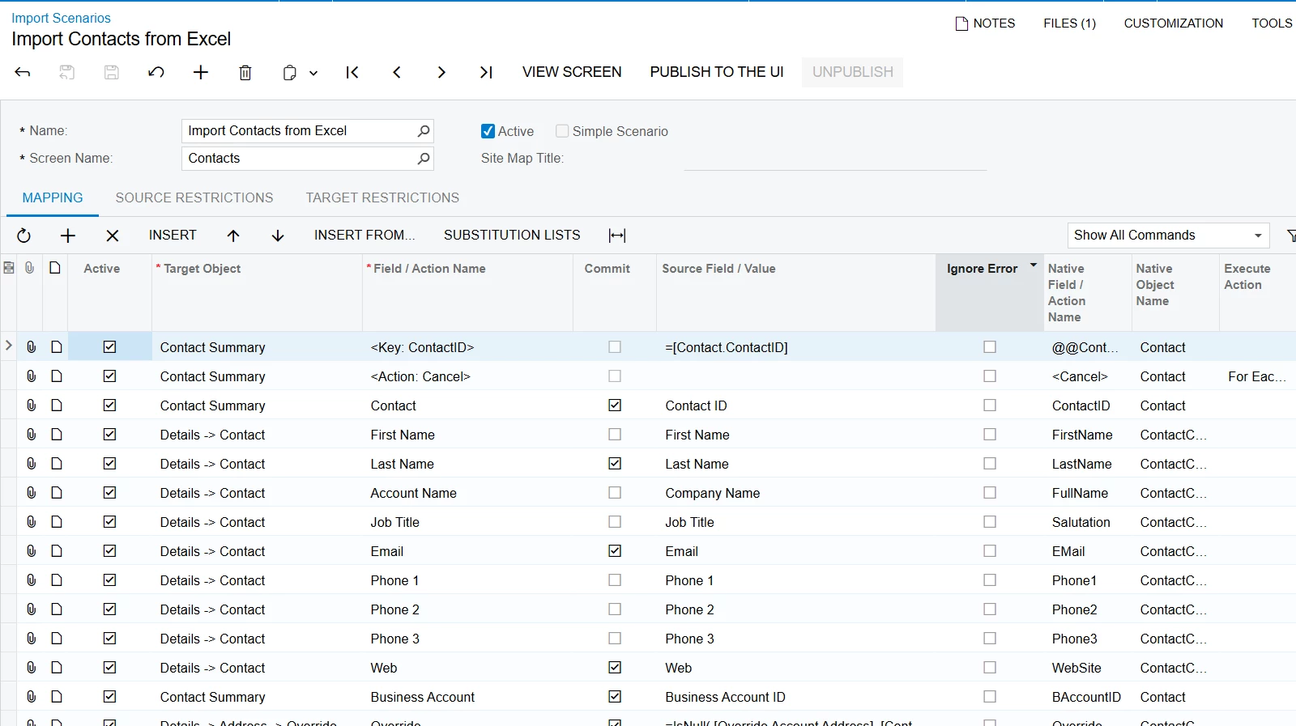Click the Name input field

coord(308,131)
